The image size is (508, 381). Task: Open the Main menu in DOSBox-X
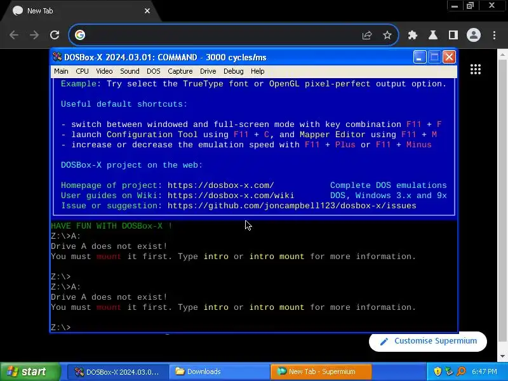[61, 71]
